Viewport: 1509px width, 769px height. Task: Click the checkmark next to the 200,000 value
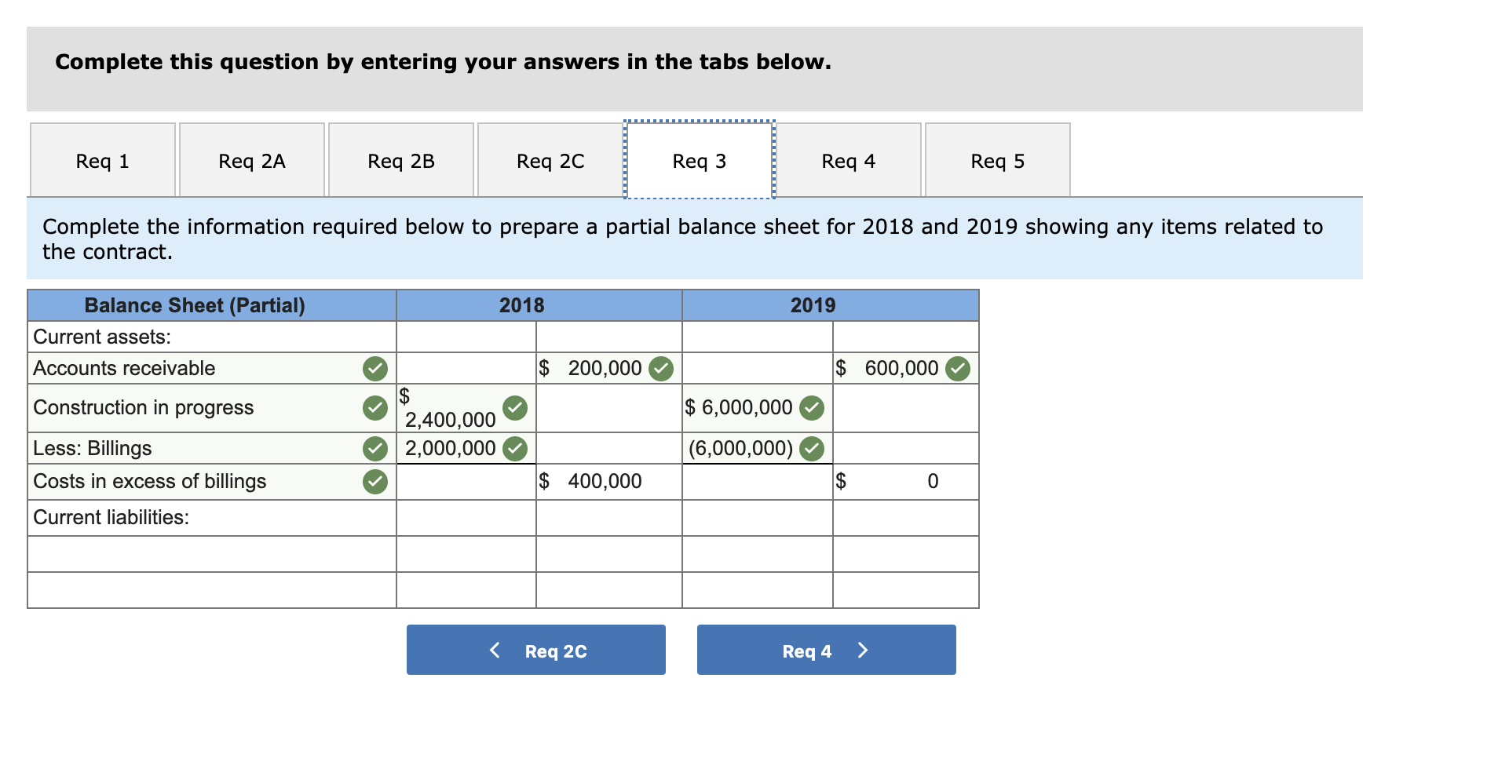point(660,368)
